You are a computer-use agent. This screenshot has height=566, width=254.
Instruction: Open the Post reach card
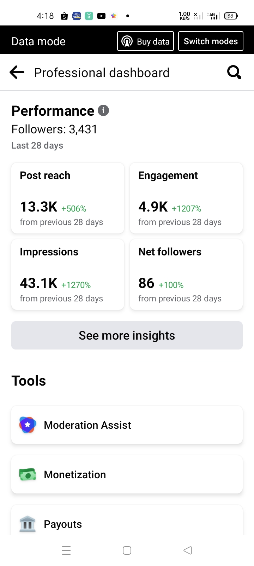[68, 198]
